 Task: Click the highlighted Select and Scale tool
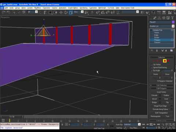coord(71,12)
